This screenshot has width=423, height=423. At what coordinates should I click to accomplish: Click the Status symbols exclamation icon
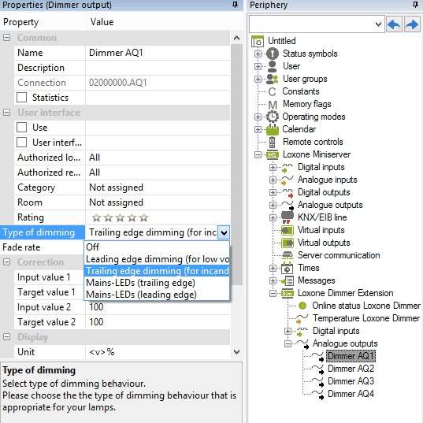coord(273,54)
